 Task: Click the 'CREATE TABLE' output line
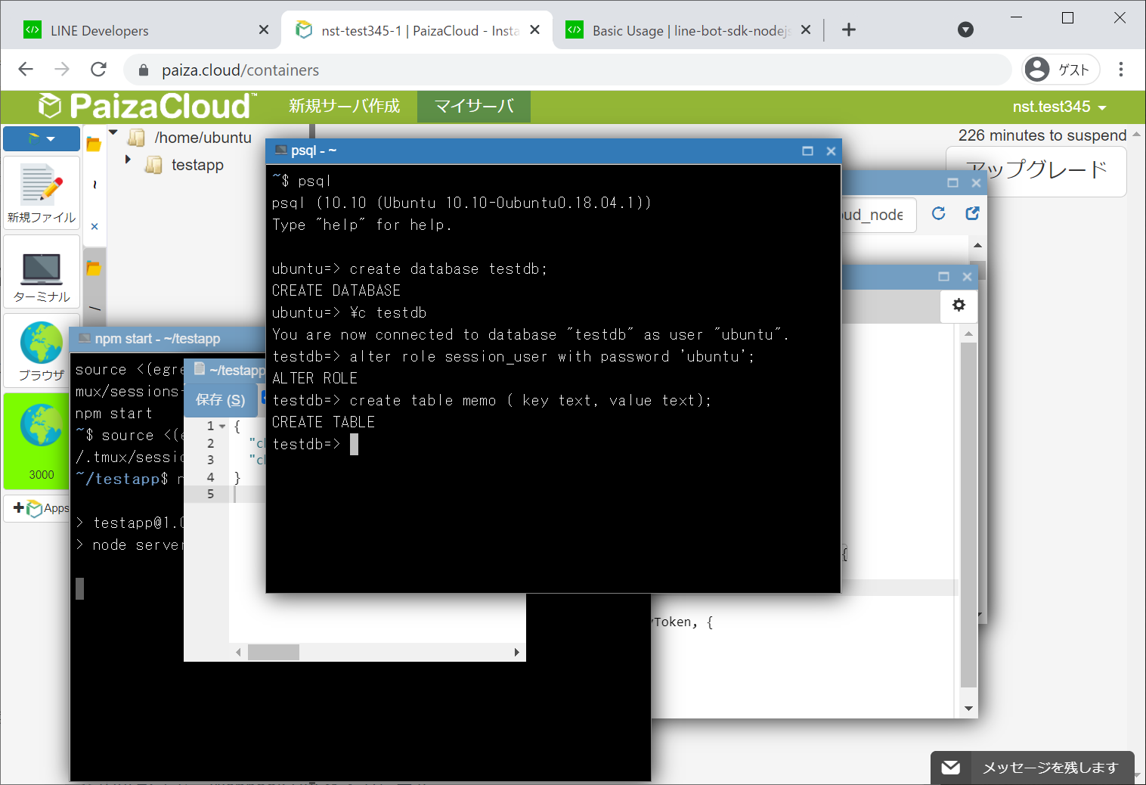click(324, 422)
